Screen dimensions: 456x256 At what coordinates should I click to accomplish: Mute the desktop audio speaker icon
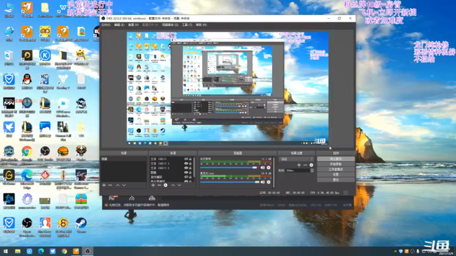pos(263,167)
